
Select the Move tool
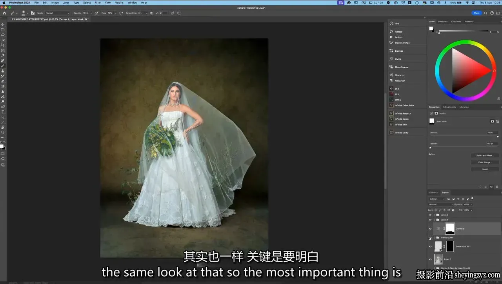pos(3,25)
